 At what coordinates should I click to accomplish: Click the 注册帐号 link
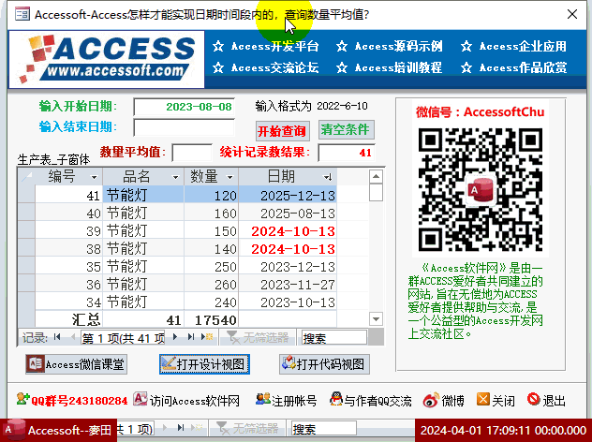287,400
